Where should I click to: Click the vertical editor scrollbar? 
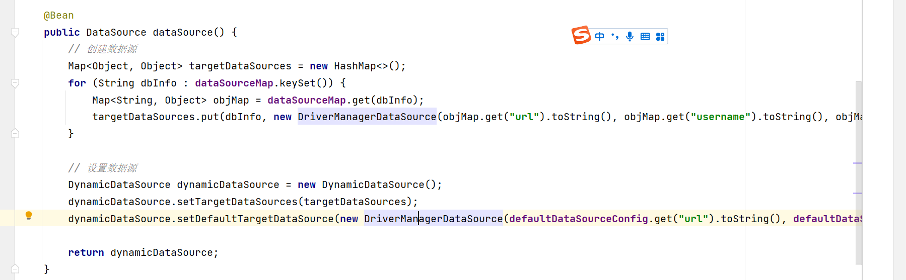859,172
